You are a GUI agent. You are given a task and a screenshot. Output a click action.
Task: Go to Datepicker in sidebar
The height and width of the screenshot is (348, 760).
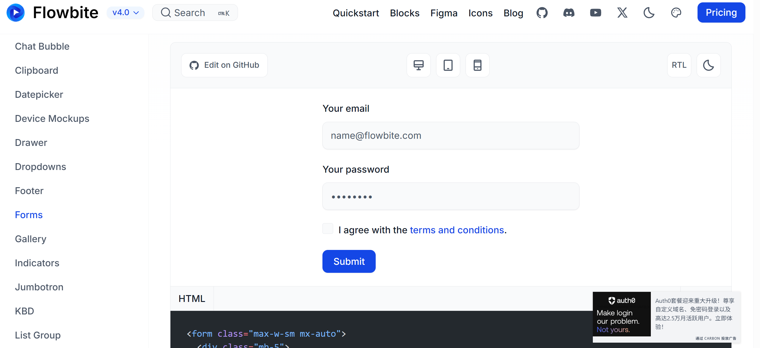[x=39, y=95]
